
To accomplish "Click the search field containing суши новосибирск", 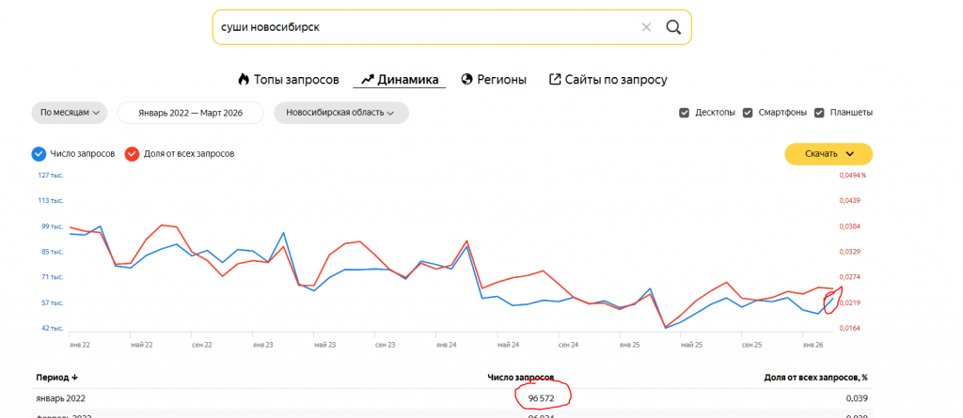I will click(452, 27).
